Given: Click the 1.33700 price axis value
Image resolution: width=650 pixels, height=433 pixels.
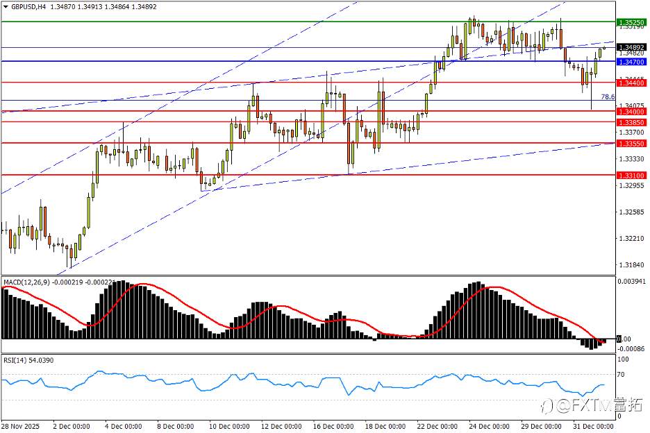Looking at the screenshot, I should tap(632, 132).
